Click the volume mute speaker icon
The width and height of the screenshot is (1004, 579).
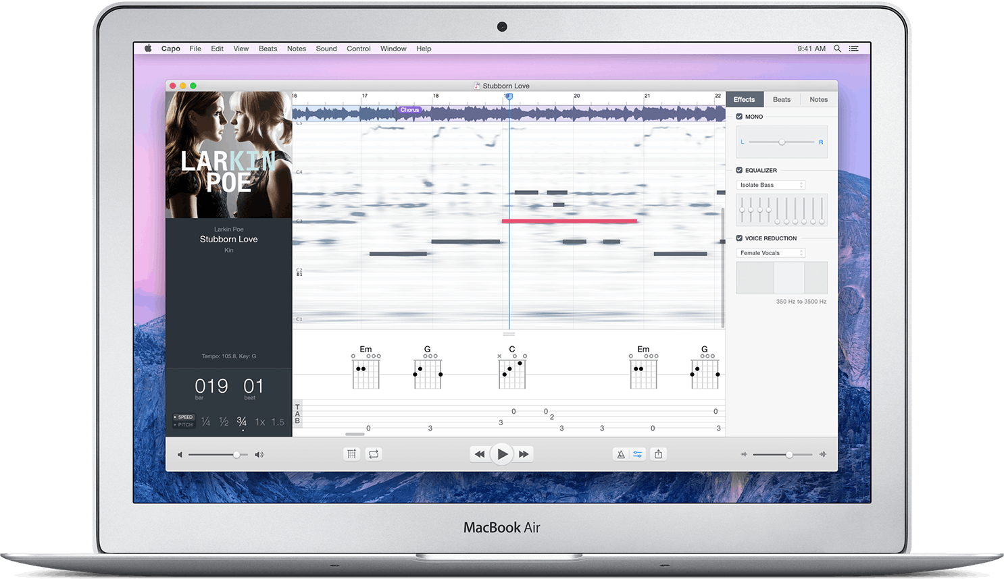[180, 455]
